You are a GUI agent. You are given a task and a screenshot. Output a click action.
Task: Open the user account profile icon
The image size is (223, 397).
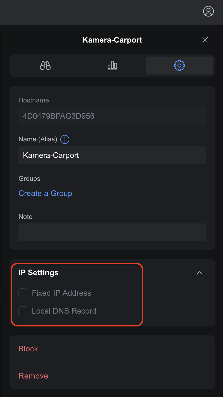coord(208,11)
